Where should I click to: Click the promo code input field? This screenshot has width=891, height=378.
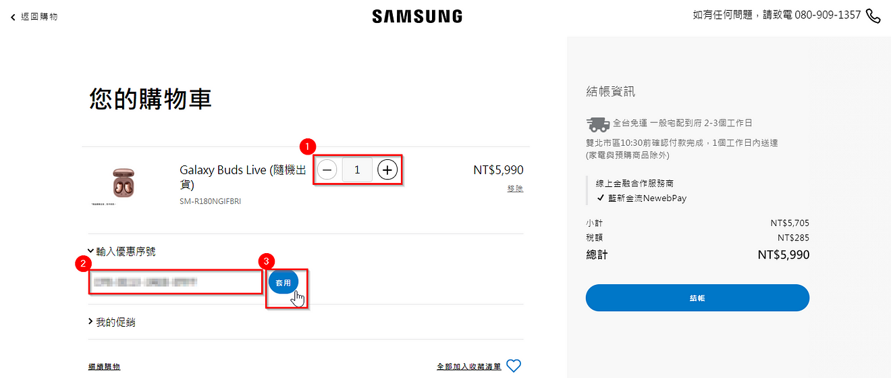pos(175,281)
